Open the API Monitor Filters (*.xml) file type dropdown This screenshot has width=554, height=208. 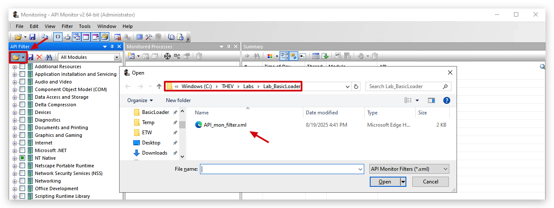pos(409,169)
